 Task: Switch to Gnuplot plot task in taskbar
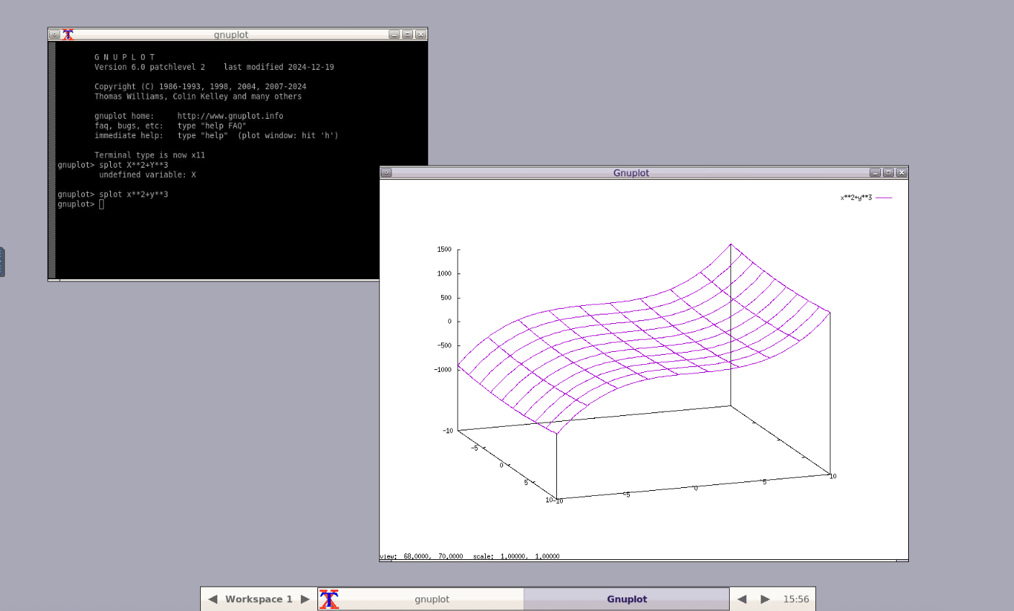tap(627, 599)
